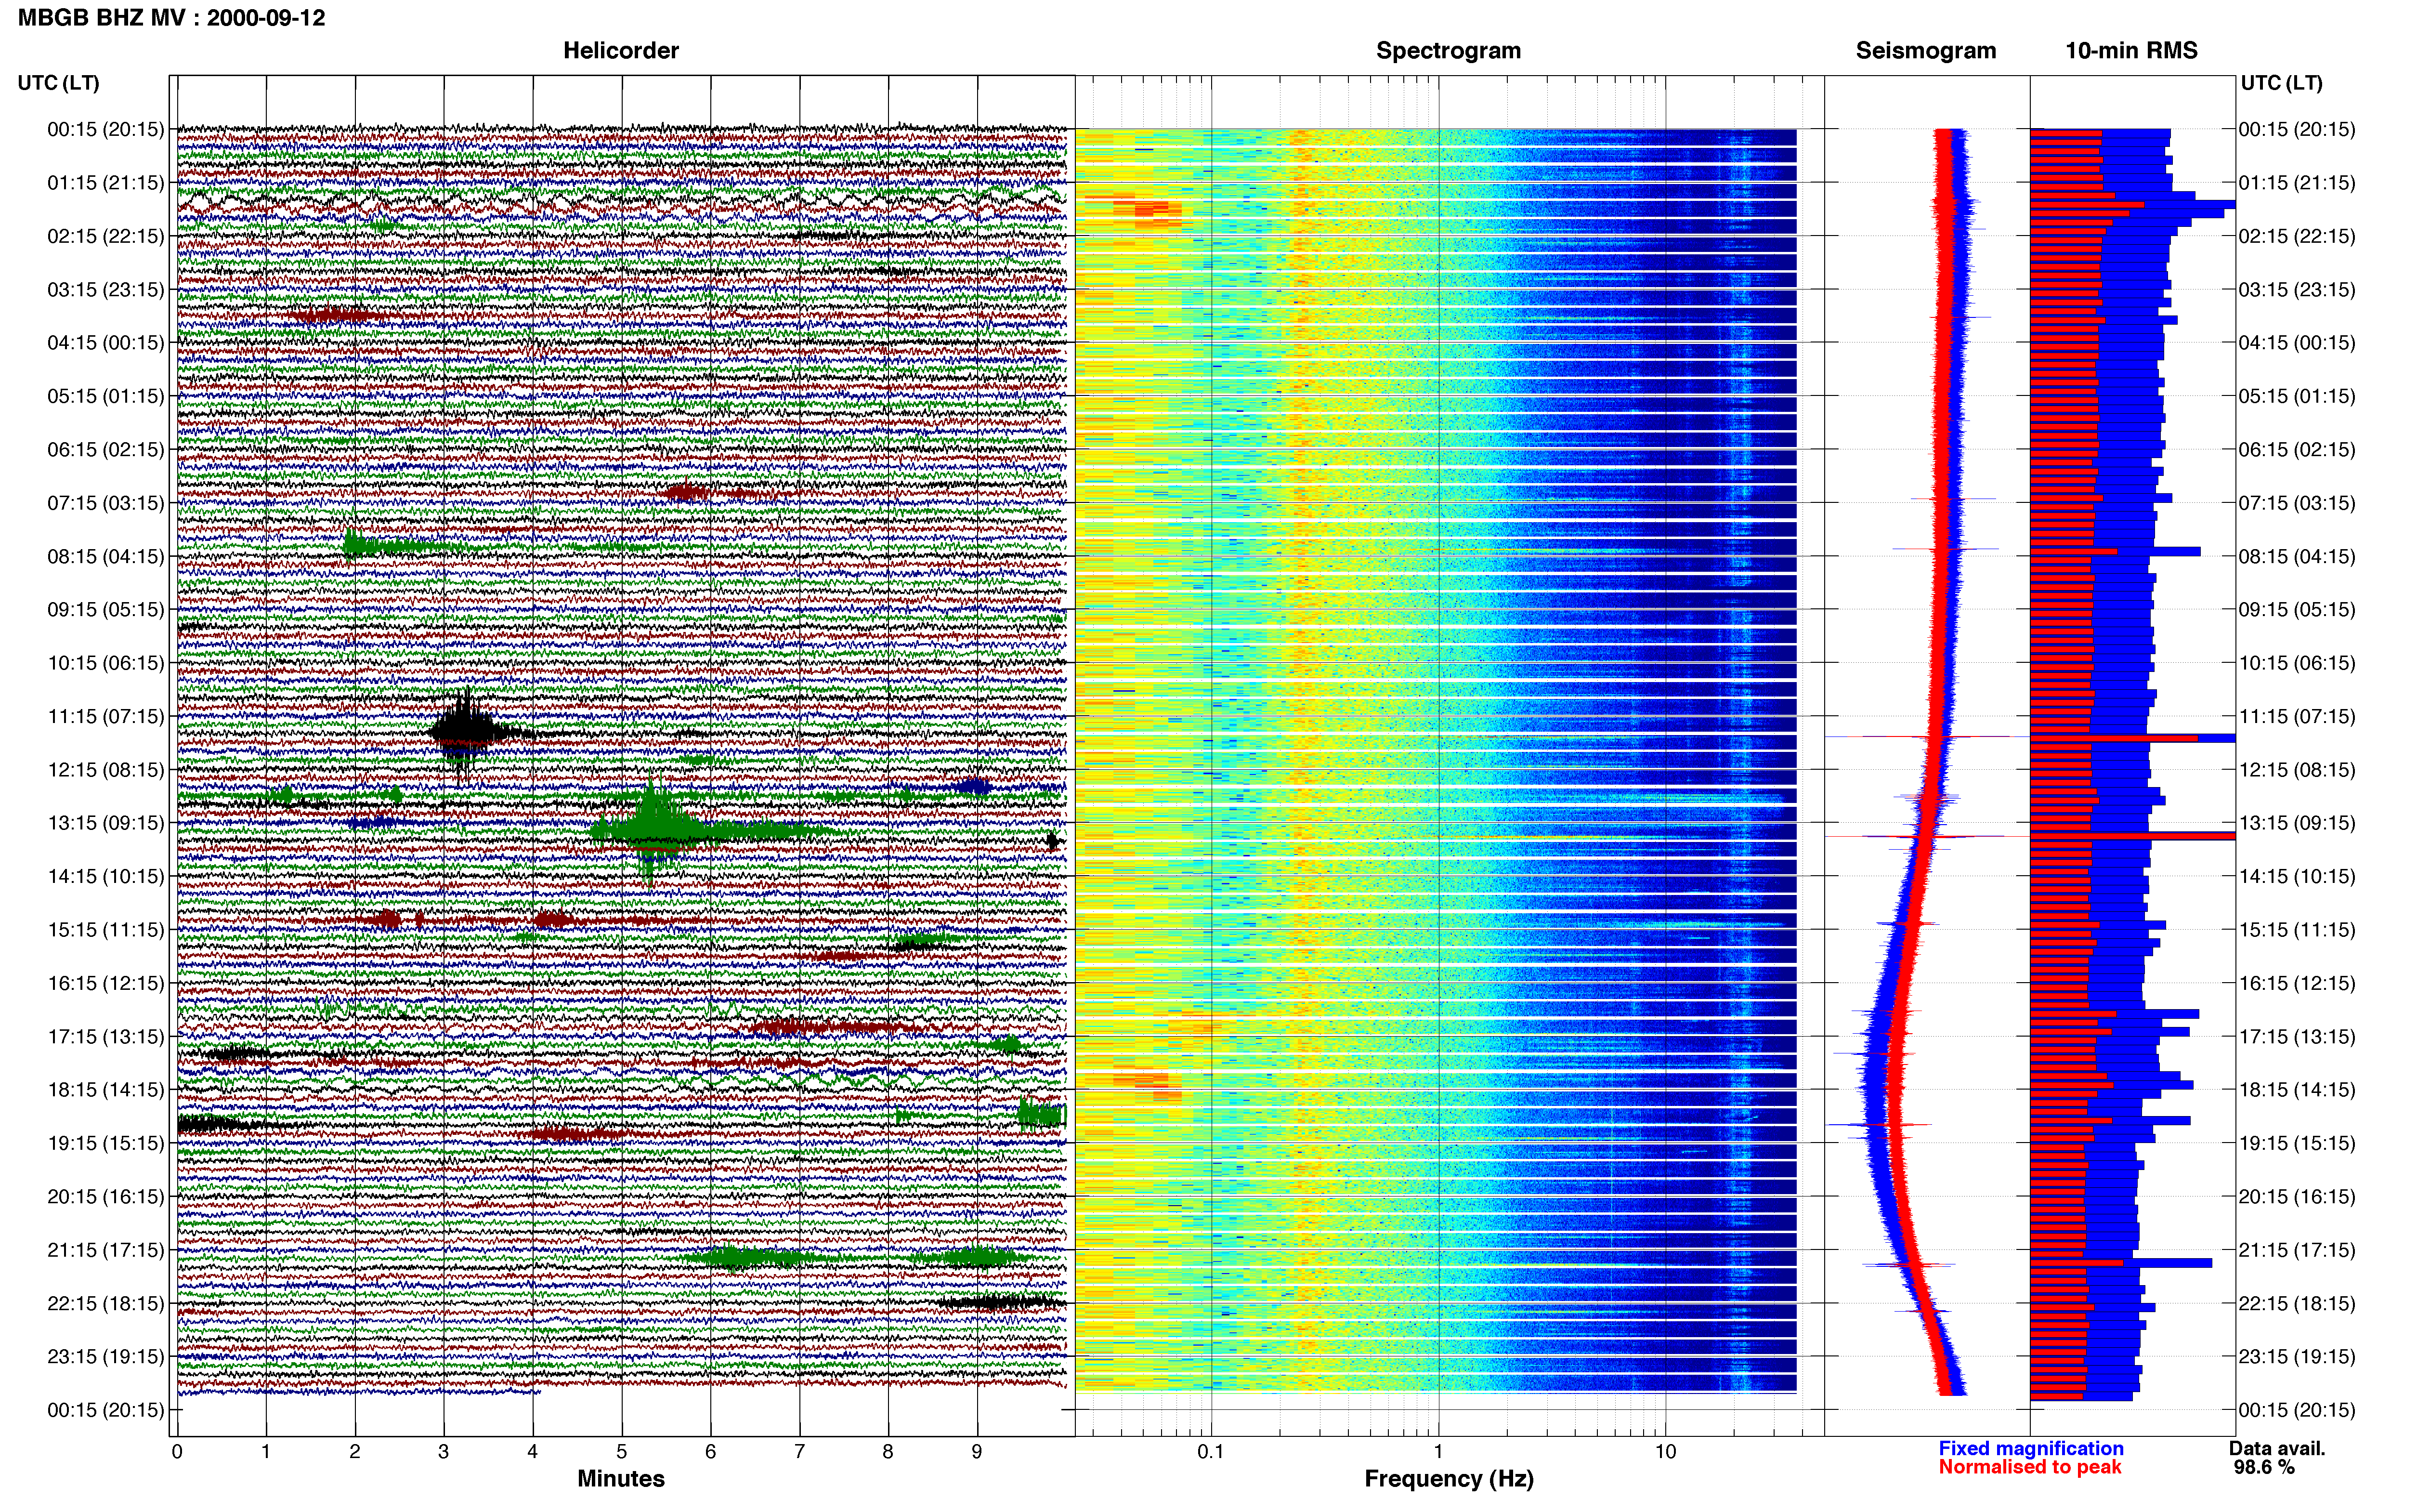
Task: Click left-axis time label '06:15 (02:15)'
Action: pos(105,450)
